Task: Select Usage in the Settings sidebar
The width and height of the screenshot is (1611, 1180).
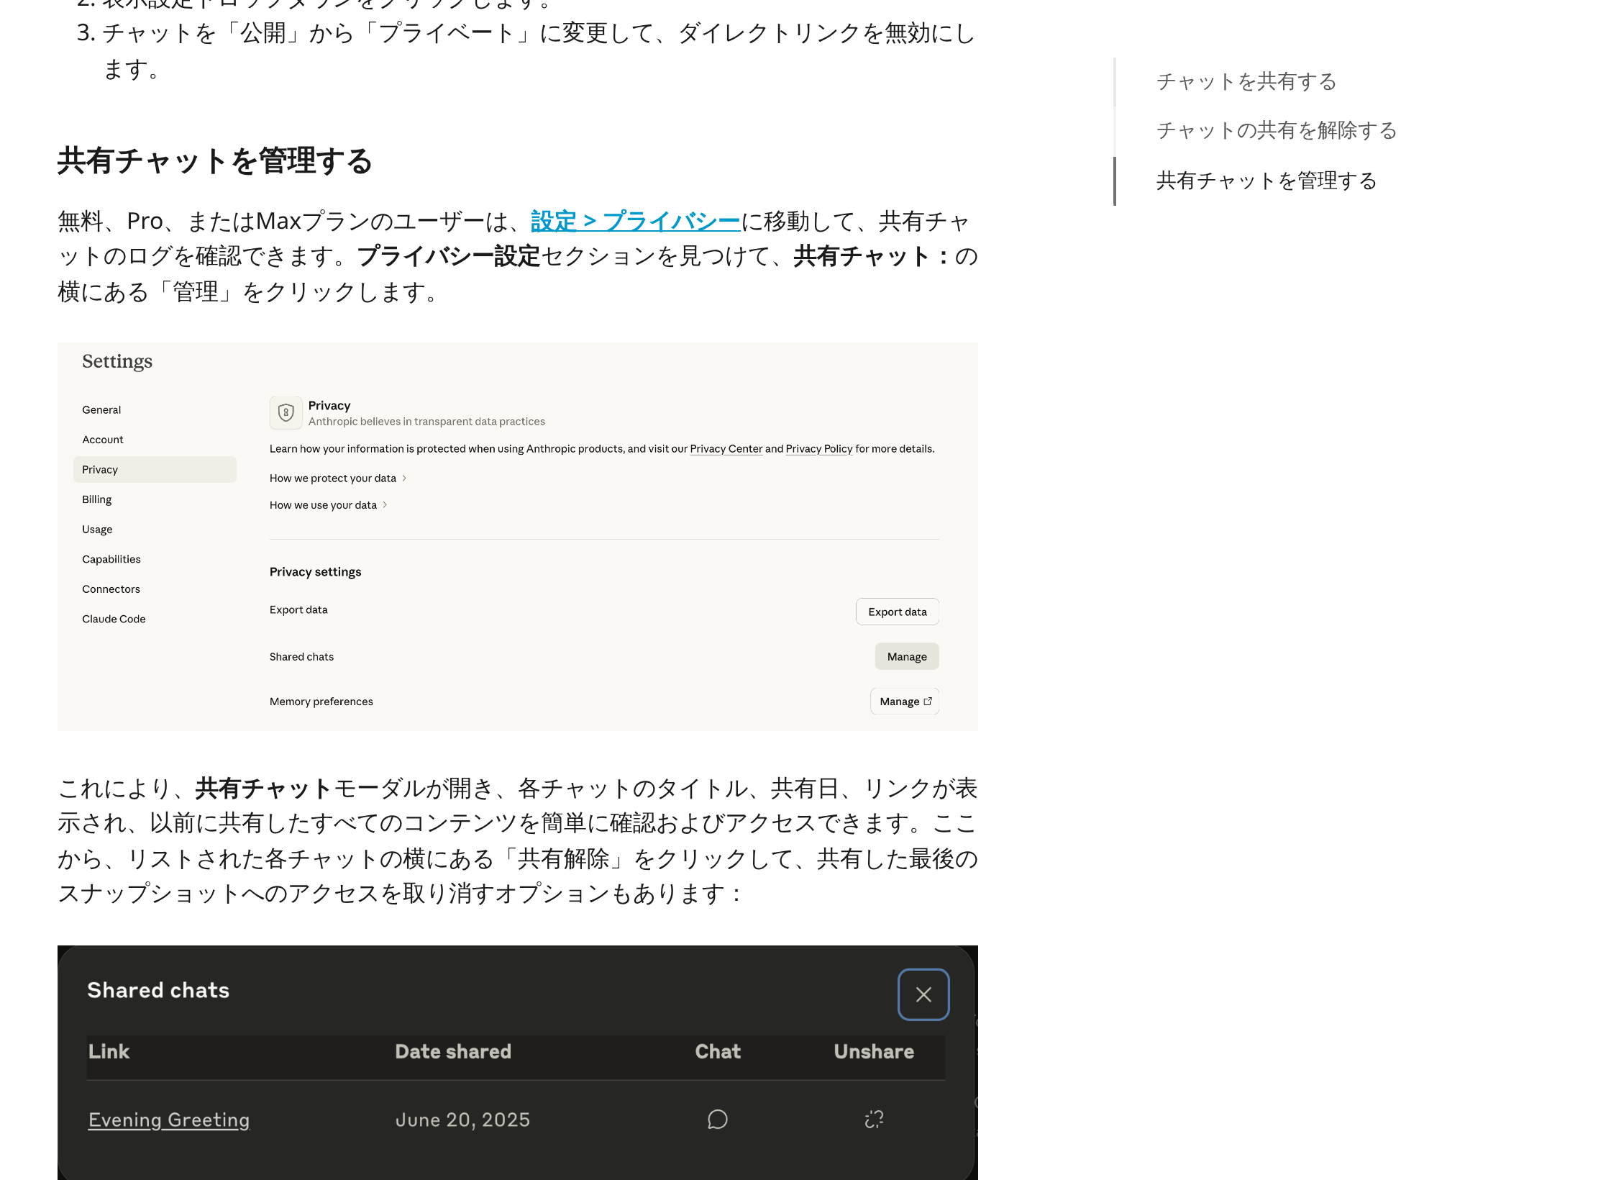Action: tap(97, 530)
